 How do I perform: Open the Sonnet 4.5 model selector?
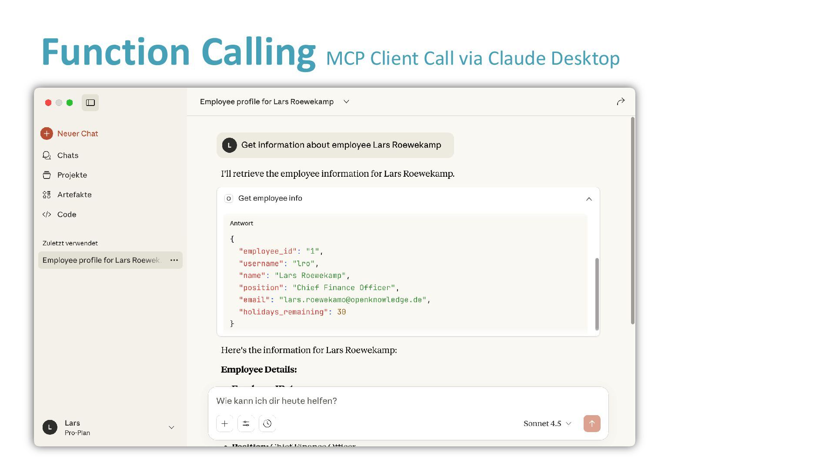pyautogui.click(x=547, y=423)
